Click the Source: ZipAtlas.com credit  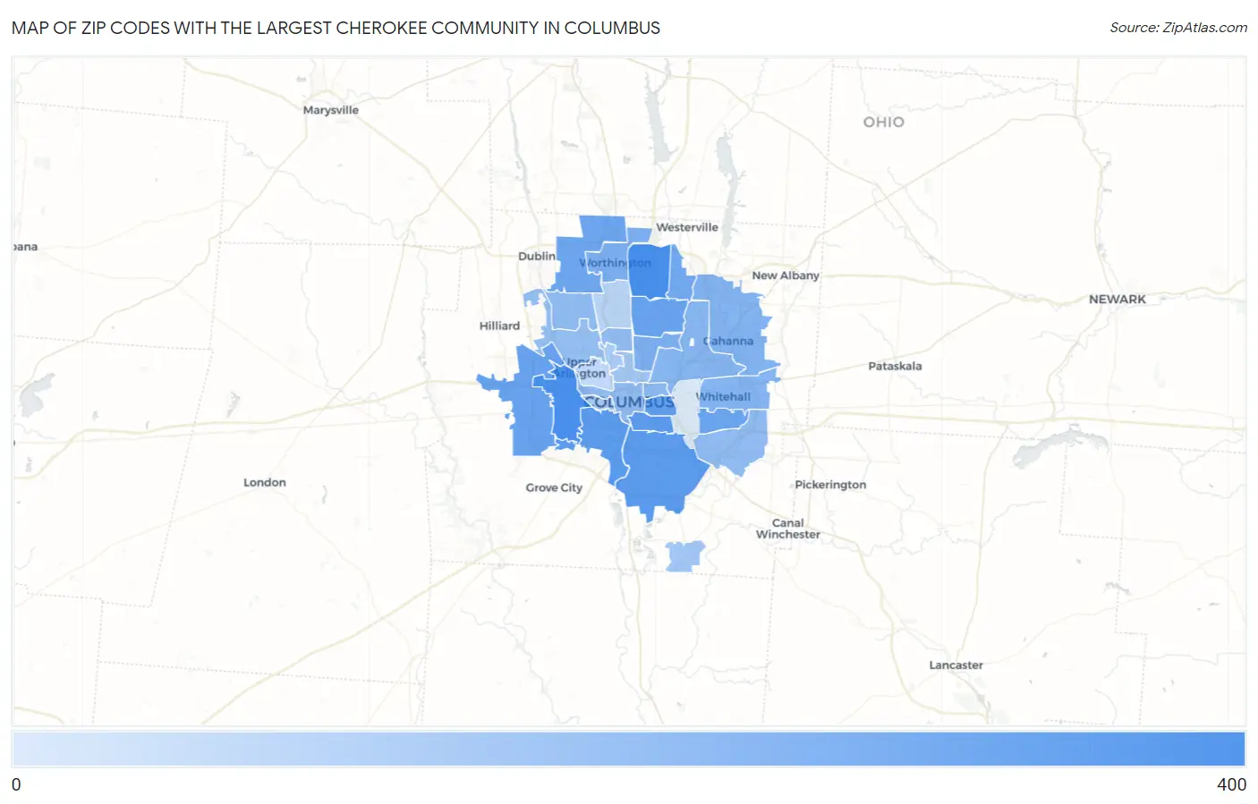point(1178,28)
